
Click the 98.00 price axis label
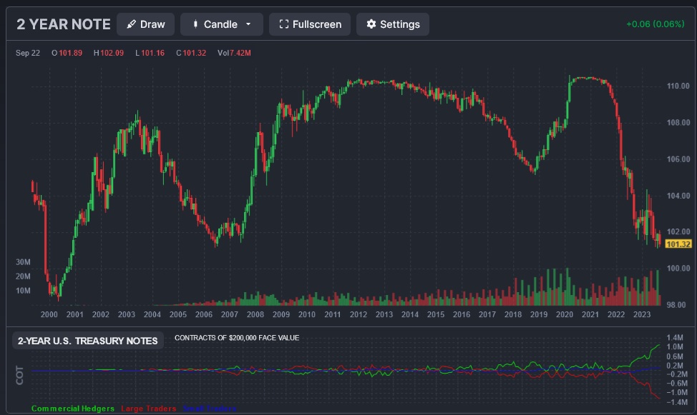(x=676, y=305)
